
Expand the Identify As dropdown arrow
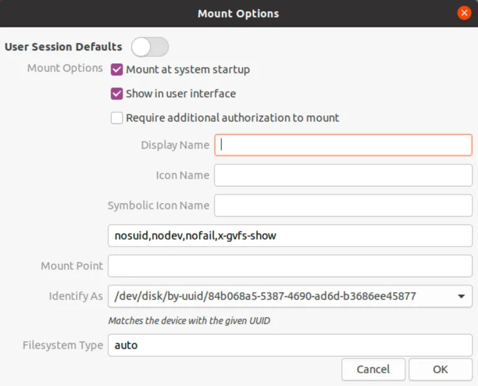[461, 296]
